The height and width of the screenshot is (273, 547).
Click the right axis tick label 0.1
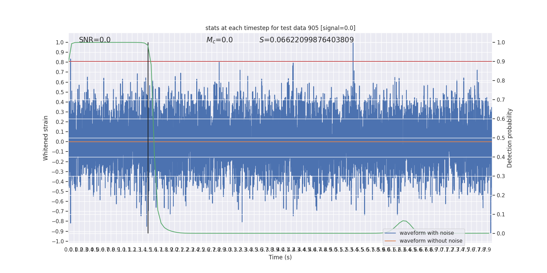(501, 215)
